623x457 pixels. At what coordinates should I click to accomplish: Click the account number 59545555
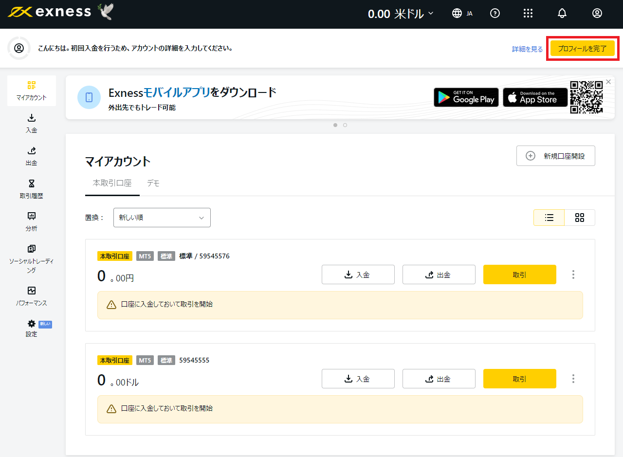pyautogui.click(x=194, y=360)
